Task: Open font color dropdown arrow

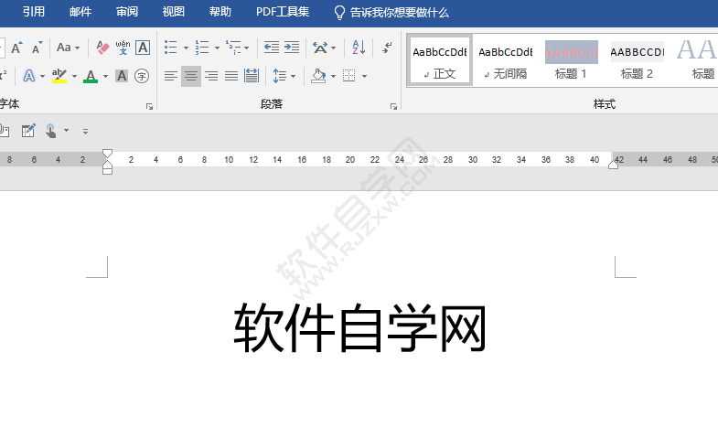Action: click(x=105, y=76)
